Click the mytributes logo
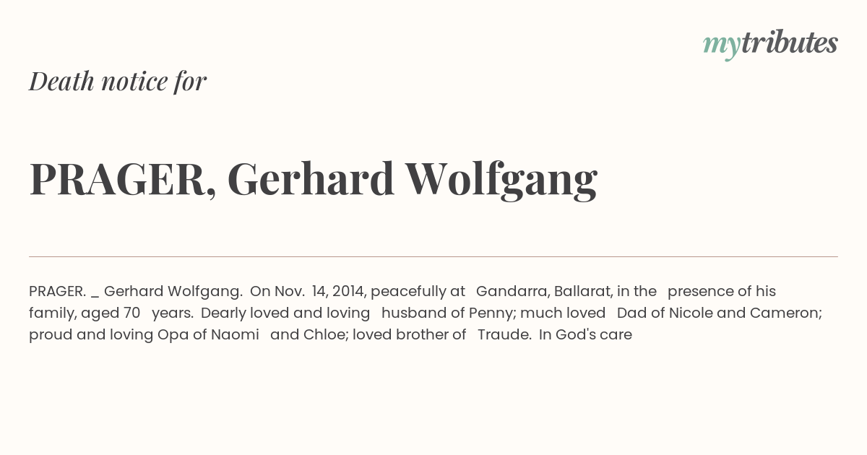 tap(770, 44)
